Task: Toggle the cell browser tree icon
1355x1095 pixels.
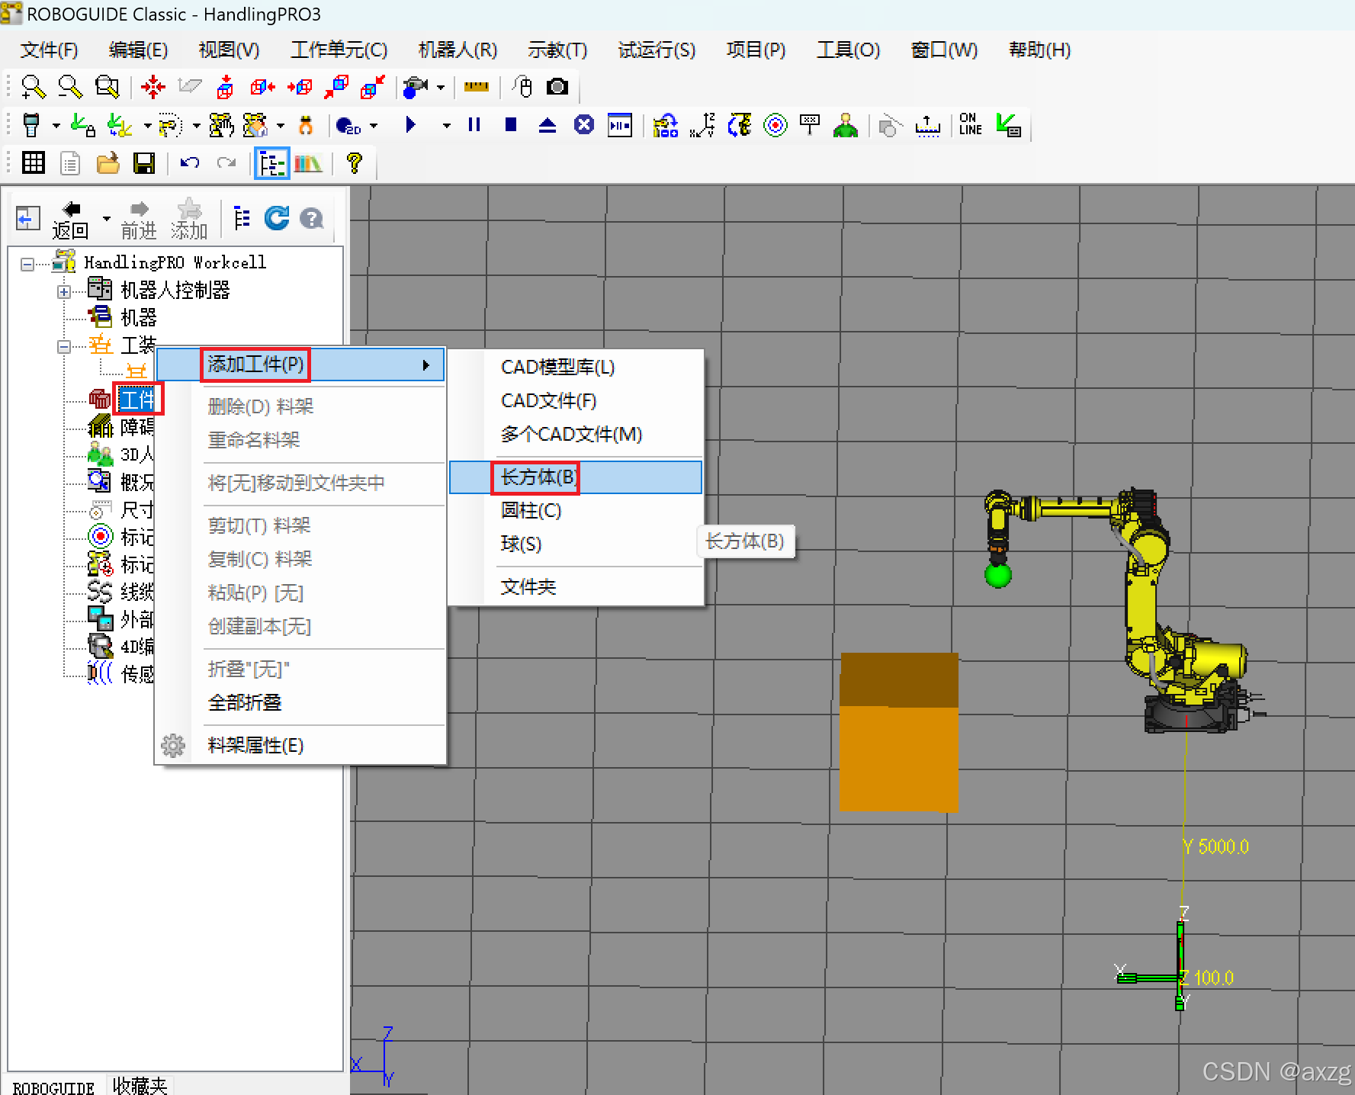Action: coord(272,163)
